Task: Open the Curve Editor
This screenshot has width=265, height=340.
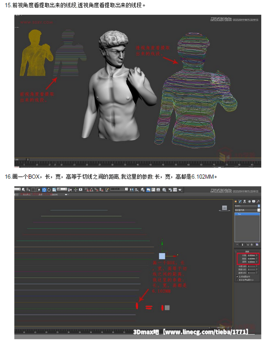Action: point(153,189)
